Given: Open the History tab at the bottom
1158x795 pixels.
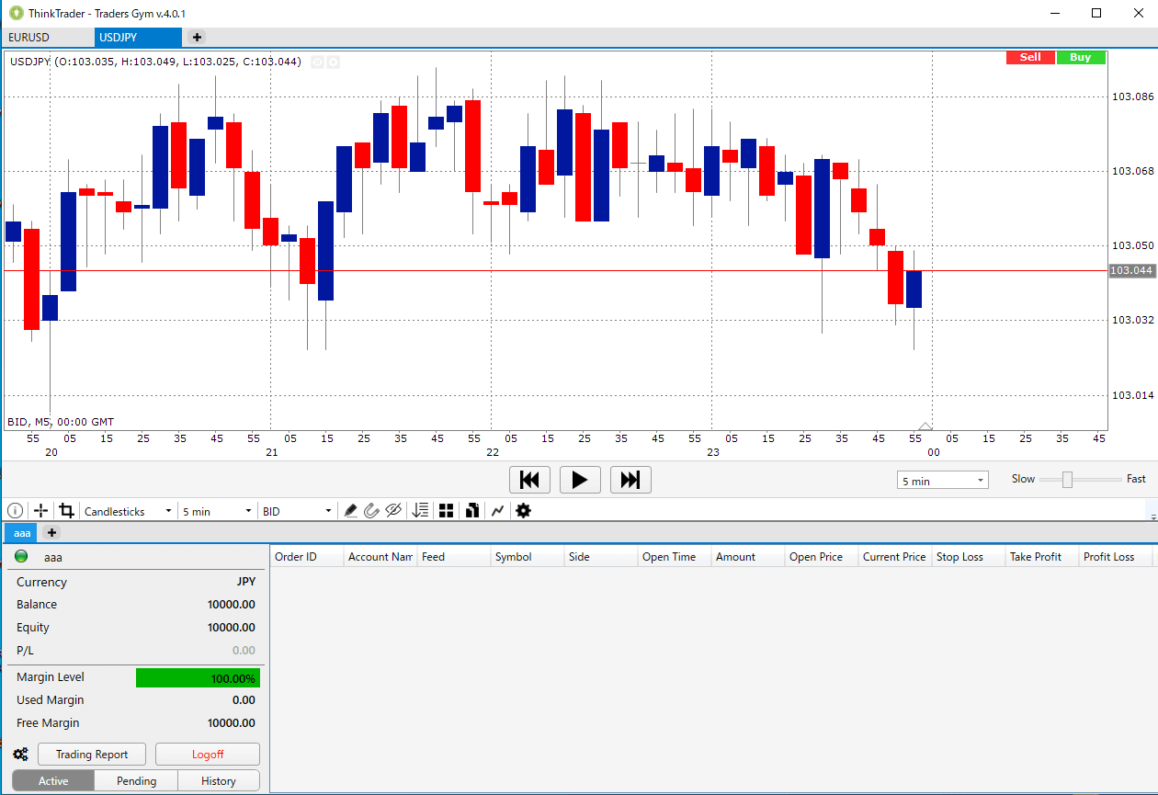Looking at the screenshot, I should coord(218,780).
